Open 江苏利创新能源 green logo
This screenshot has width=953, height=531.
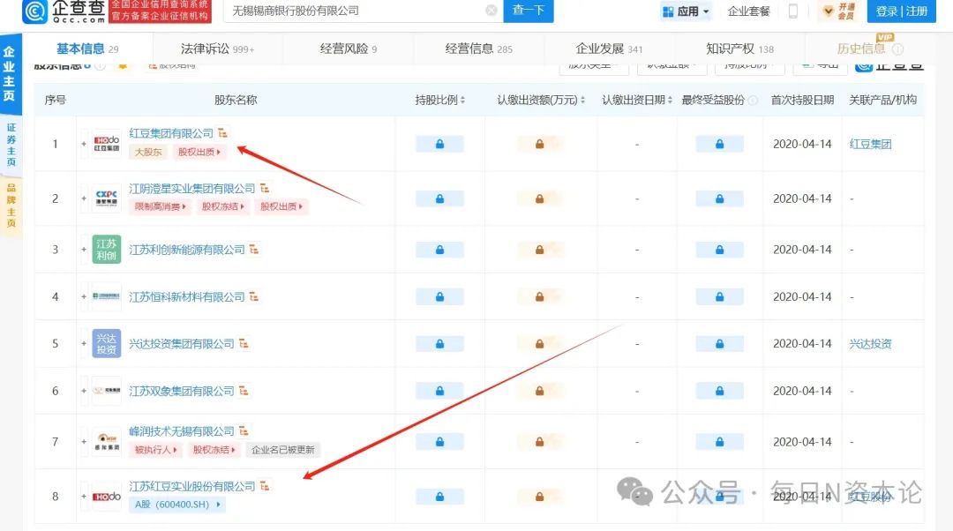coord(107,249)
